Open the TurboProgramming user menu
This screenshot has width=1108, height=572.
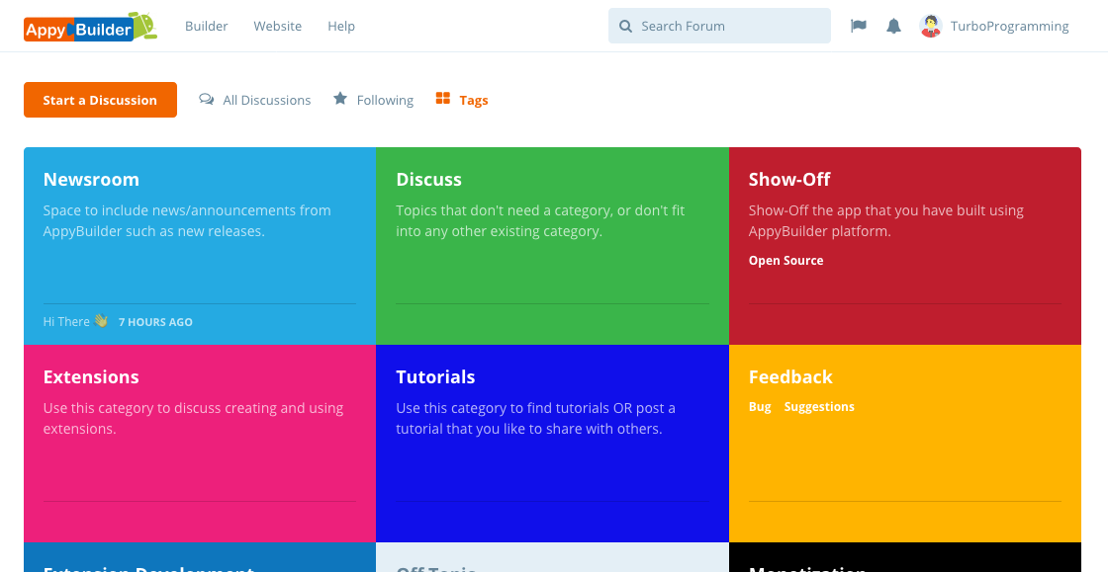click(x=994, y=26)
